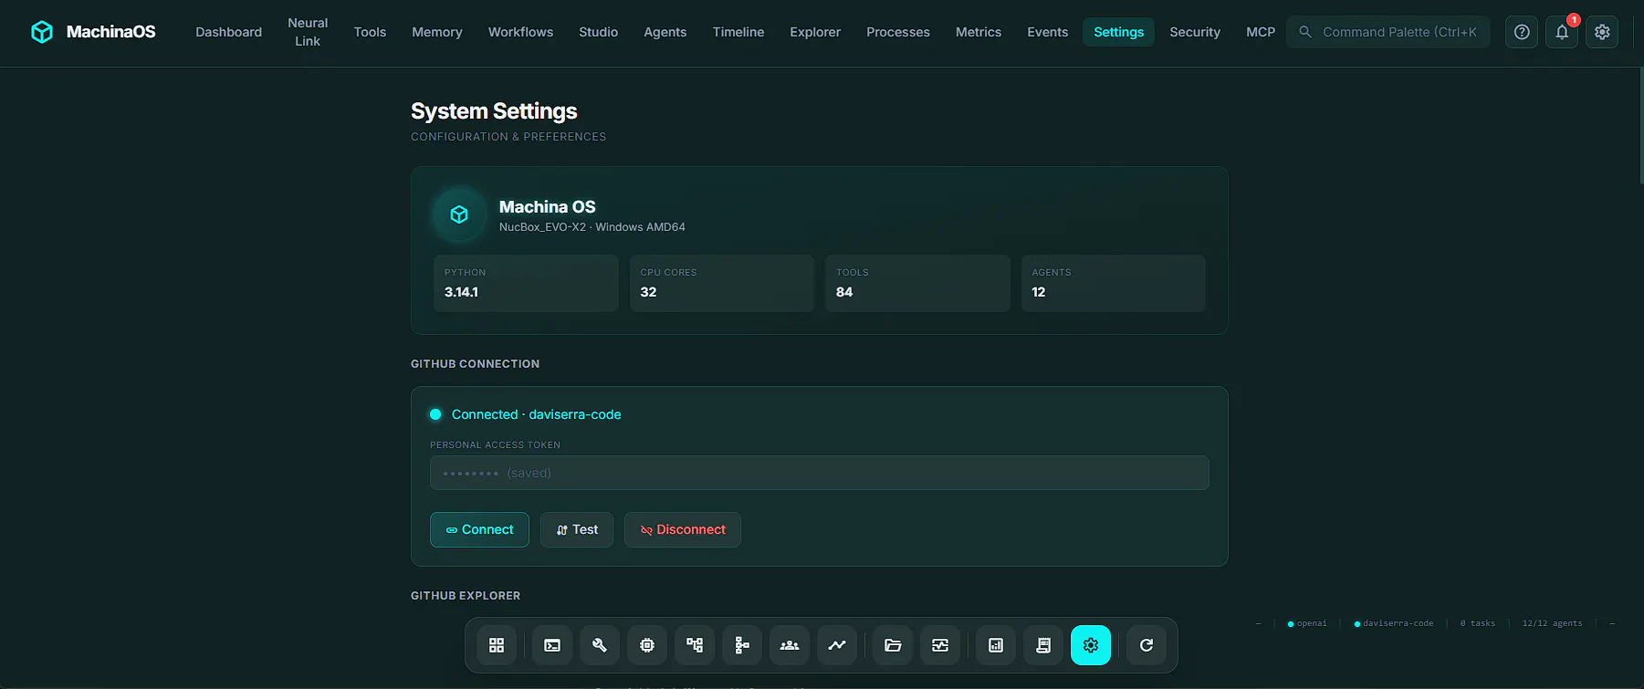Click the Connect button
The width and height of the screenshot is (1644, 689).
click(x=479, y=530)
